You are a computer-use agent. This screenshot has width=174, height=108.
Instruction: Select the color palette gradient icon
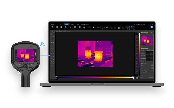[x=71, y=27]
